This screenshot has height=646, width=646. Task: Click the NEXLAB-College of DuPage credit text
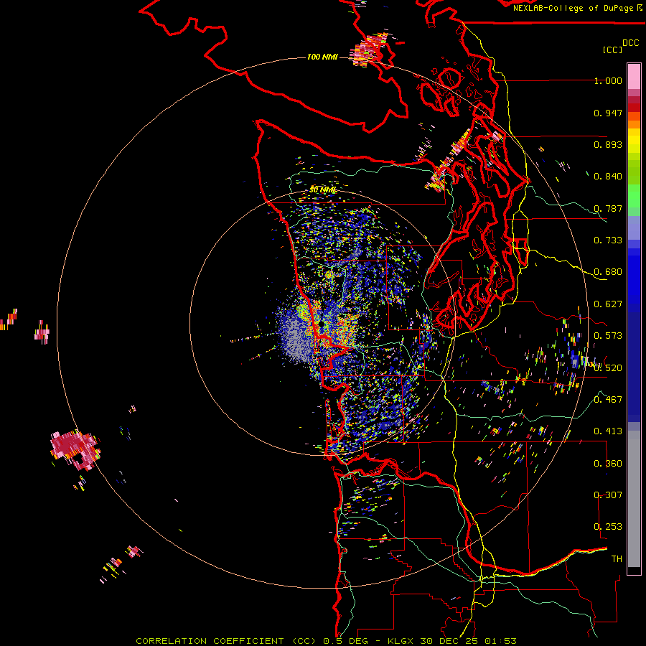pos(574,8)
